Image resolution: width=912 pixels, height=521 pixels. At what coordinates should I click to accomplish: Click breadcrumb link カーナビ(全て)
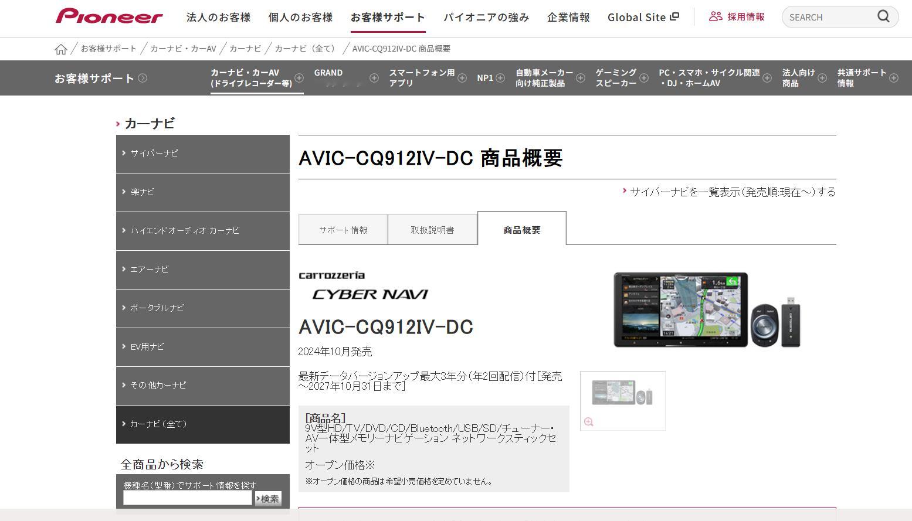click(x=307, y=49)
